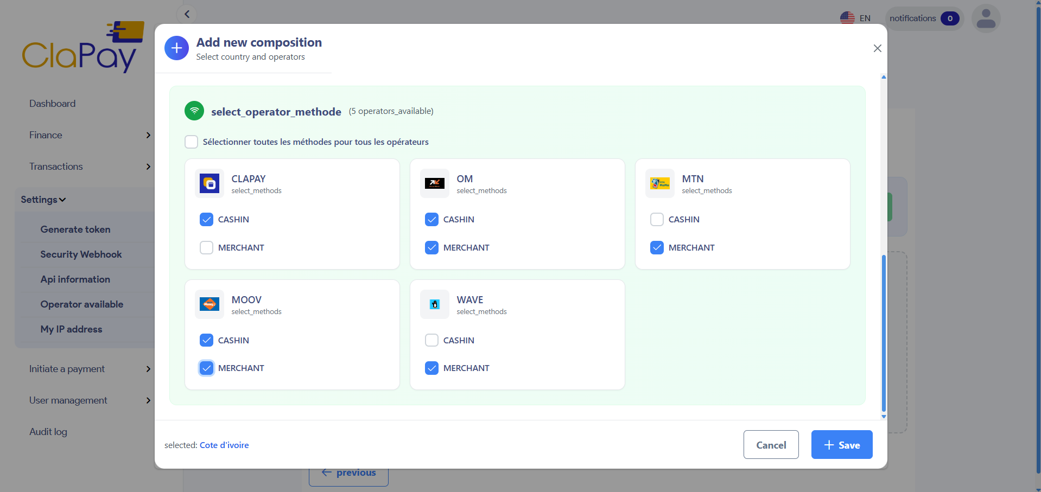Check CASHIN for MTN operator
This screenshot has height=492, width=1041.
tap(657, 220)
